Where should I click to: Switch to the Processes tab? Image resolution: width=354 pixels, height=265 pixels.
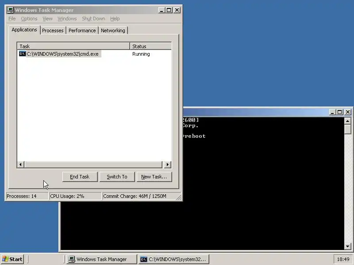53,30
